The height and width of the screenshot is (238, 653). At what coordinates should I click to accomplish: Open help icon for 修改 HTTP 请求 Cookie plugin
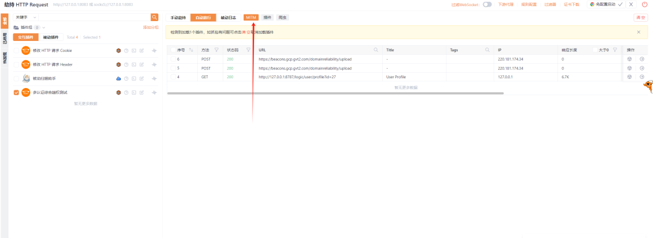pos(126,51)
